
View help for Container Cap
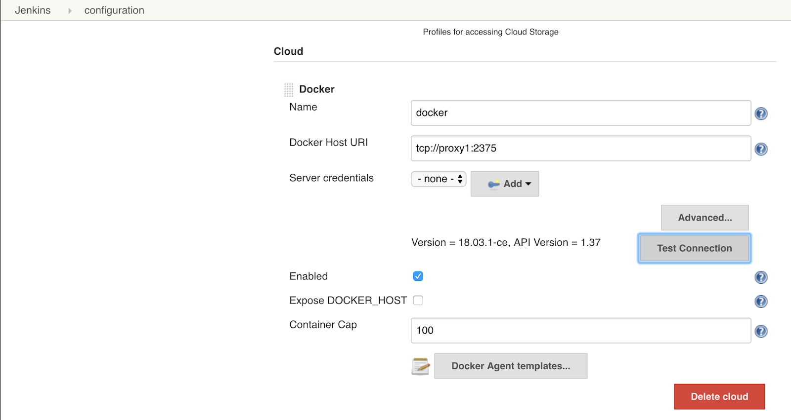tap(761, 331)
